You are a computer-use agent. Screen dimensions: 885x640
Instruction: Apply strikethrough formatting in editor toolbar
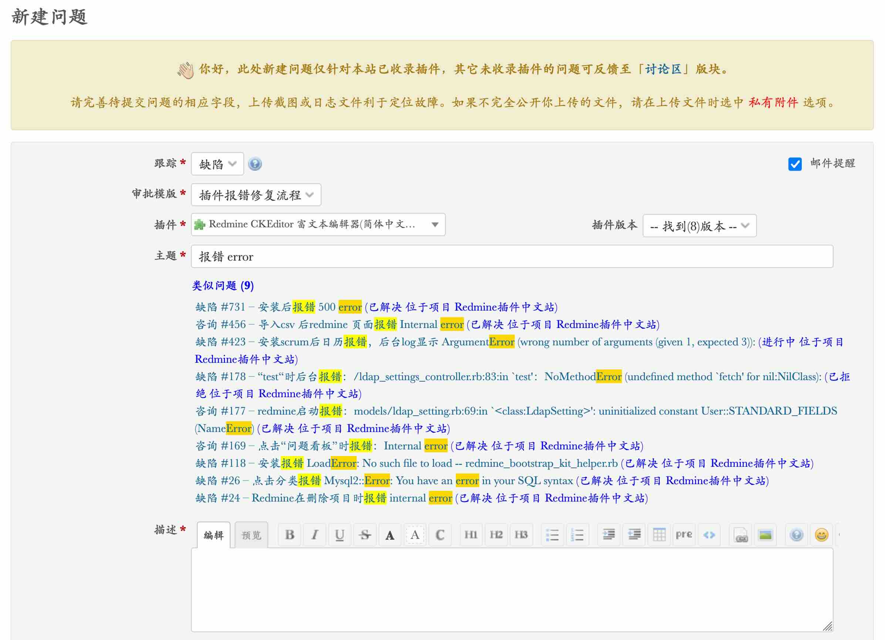364,535
